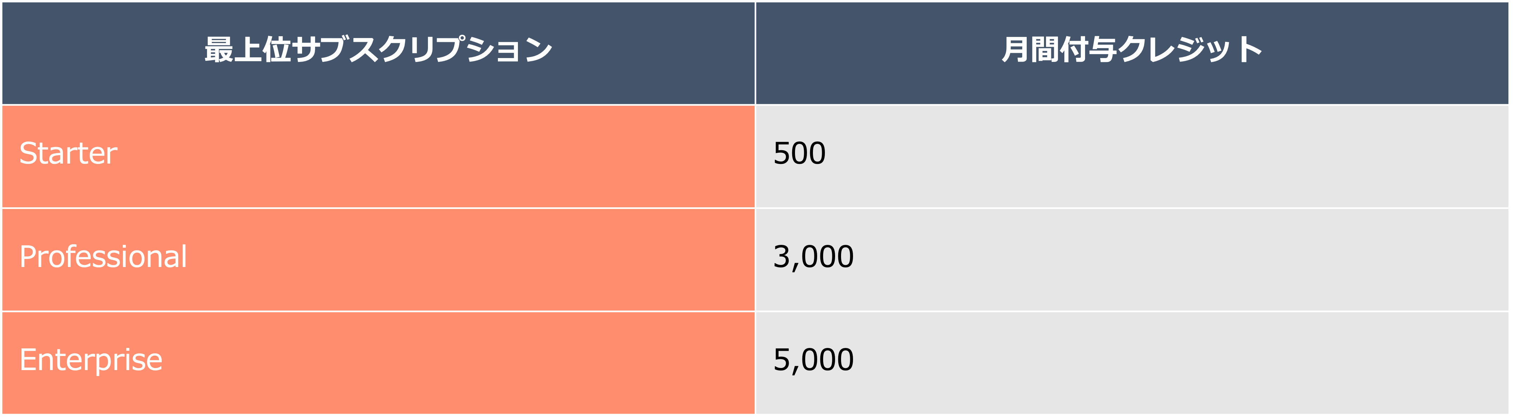This screenshot has height=419, width=1513.
Task: Select the Starter plan cell
Action: tap(378, 156)
